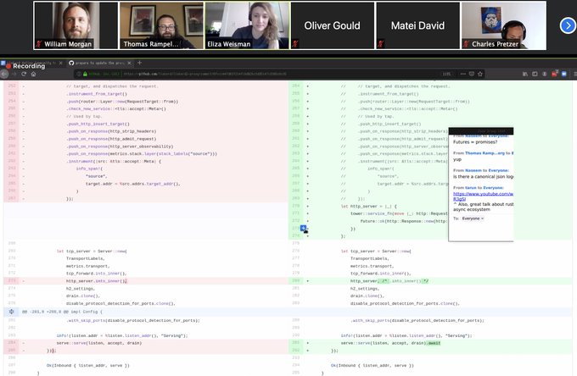Switch to the first browser tab

click(30, 64)
